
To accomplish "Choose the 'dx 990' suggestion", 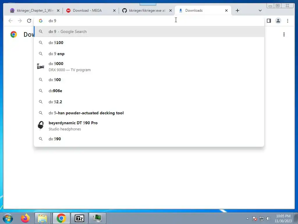I will 149,139.
